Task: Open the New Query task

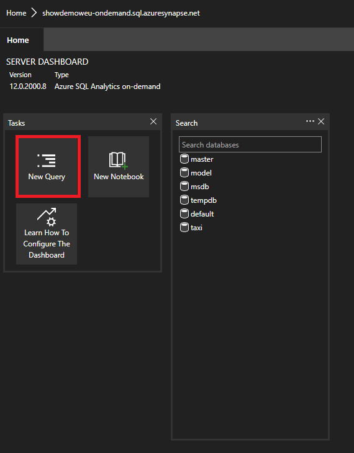Action: (x=48, y=166)
